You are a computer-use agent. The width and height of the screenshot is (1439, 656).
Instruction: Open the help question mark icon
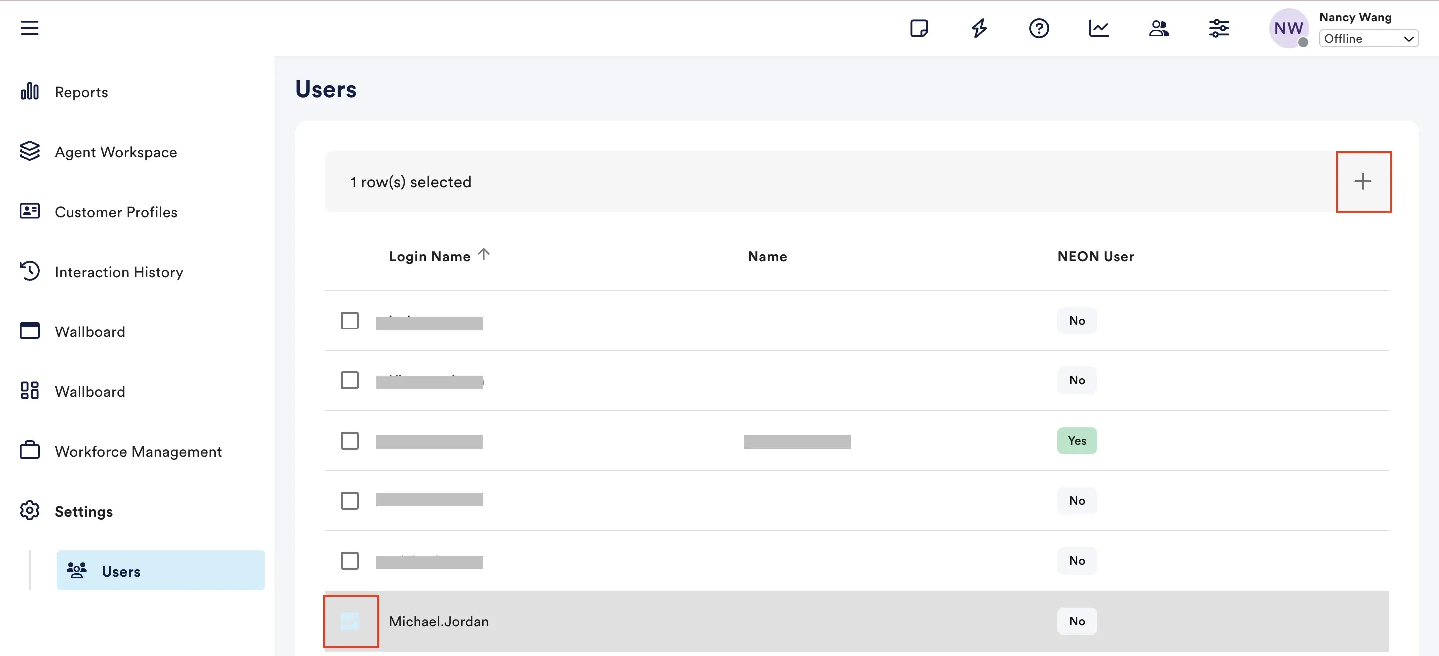click(x=1038, y=28)
